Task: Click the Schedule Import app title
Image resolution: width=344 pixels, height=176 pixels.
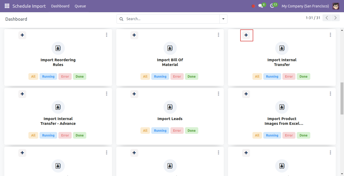Action: pos(29,6)
